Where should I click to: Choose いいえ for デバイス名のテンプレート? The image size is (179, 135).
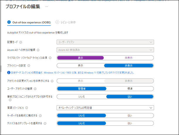click(81, 123)
